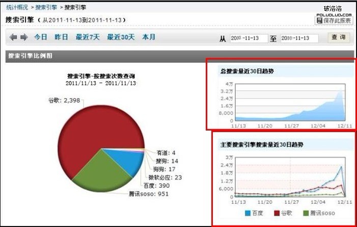Select the 今日 date range
Screen dimensions: 357x227
point(41,37)
